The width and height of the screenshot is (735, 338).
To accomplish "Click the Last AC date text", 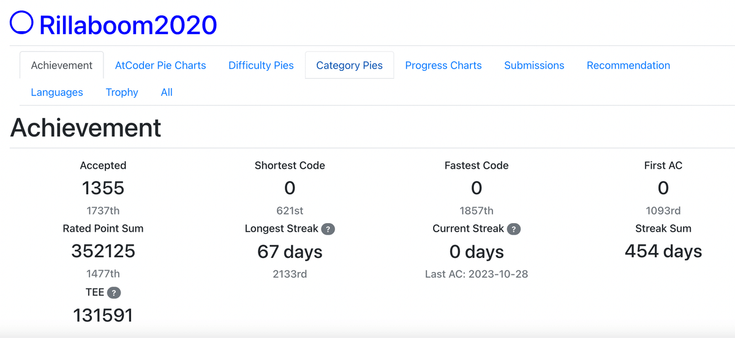I will pyautogui.click(x=477, y=274).
